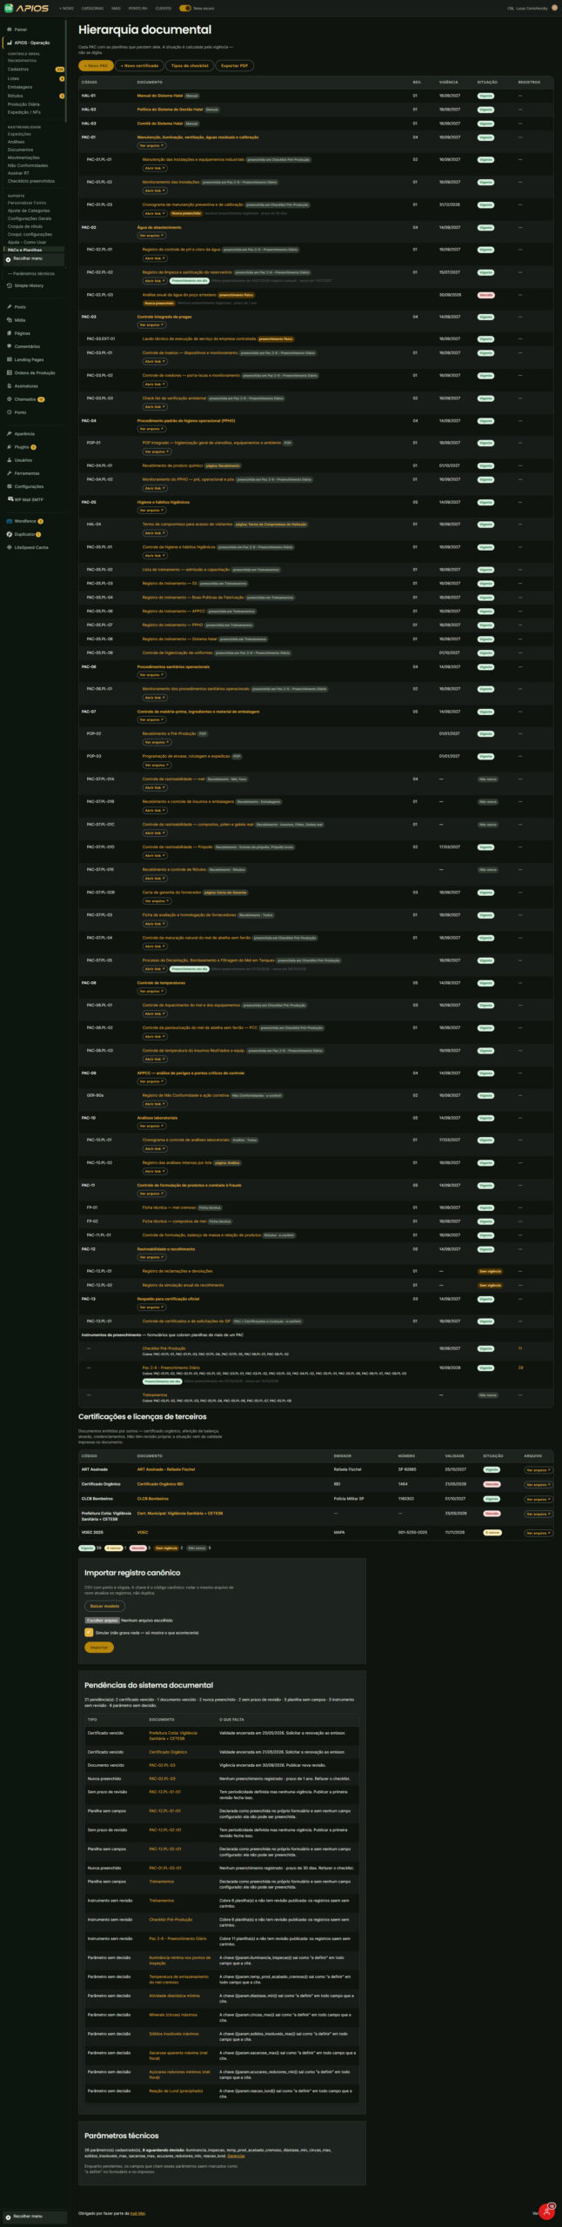This screenshot has height=2227, width=562.
Task: Open the Aparência brush icon
Action: [9, 433]
